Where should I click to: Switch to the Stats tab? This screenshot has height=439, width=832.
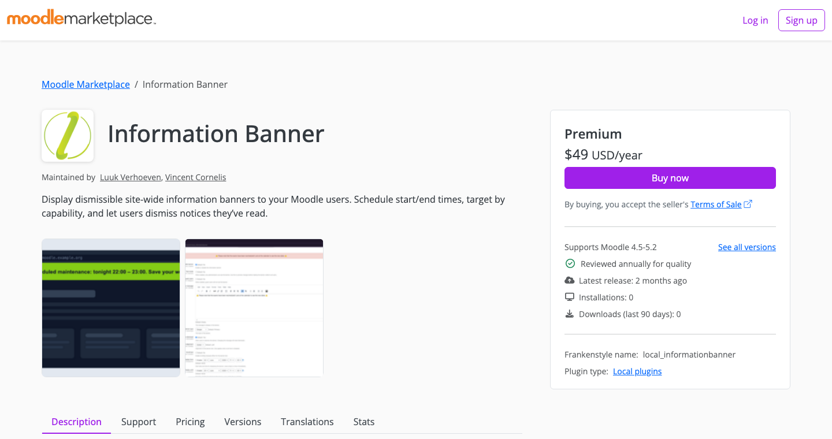click(x=364, y=422)
